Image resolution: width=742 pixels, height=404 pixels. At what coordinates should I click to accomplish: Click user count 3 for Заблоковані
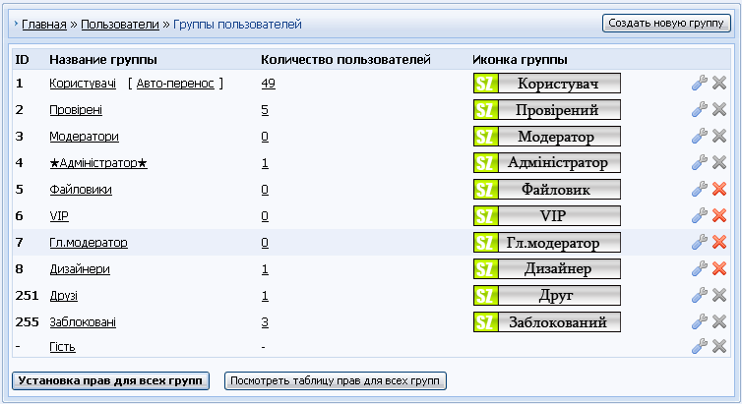pyautogui.click(x=265, y=321)
